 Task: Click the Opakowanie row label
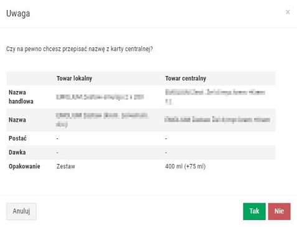point(24,167)
